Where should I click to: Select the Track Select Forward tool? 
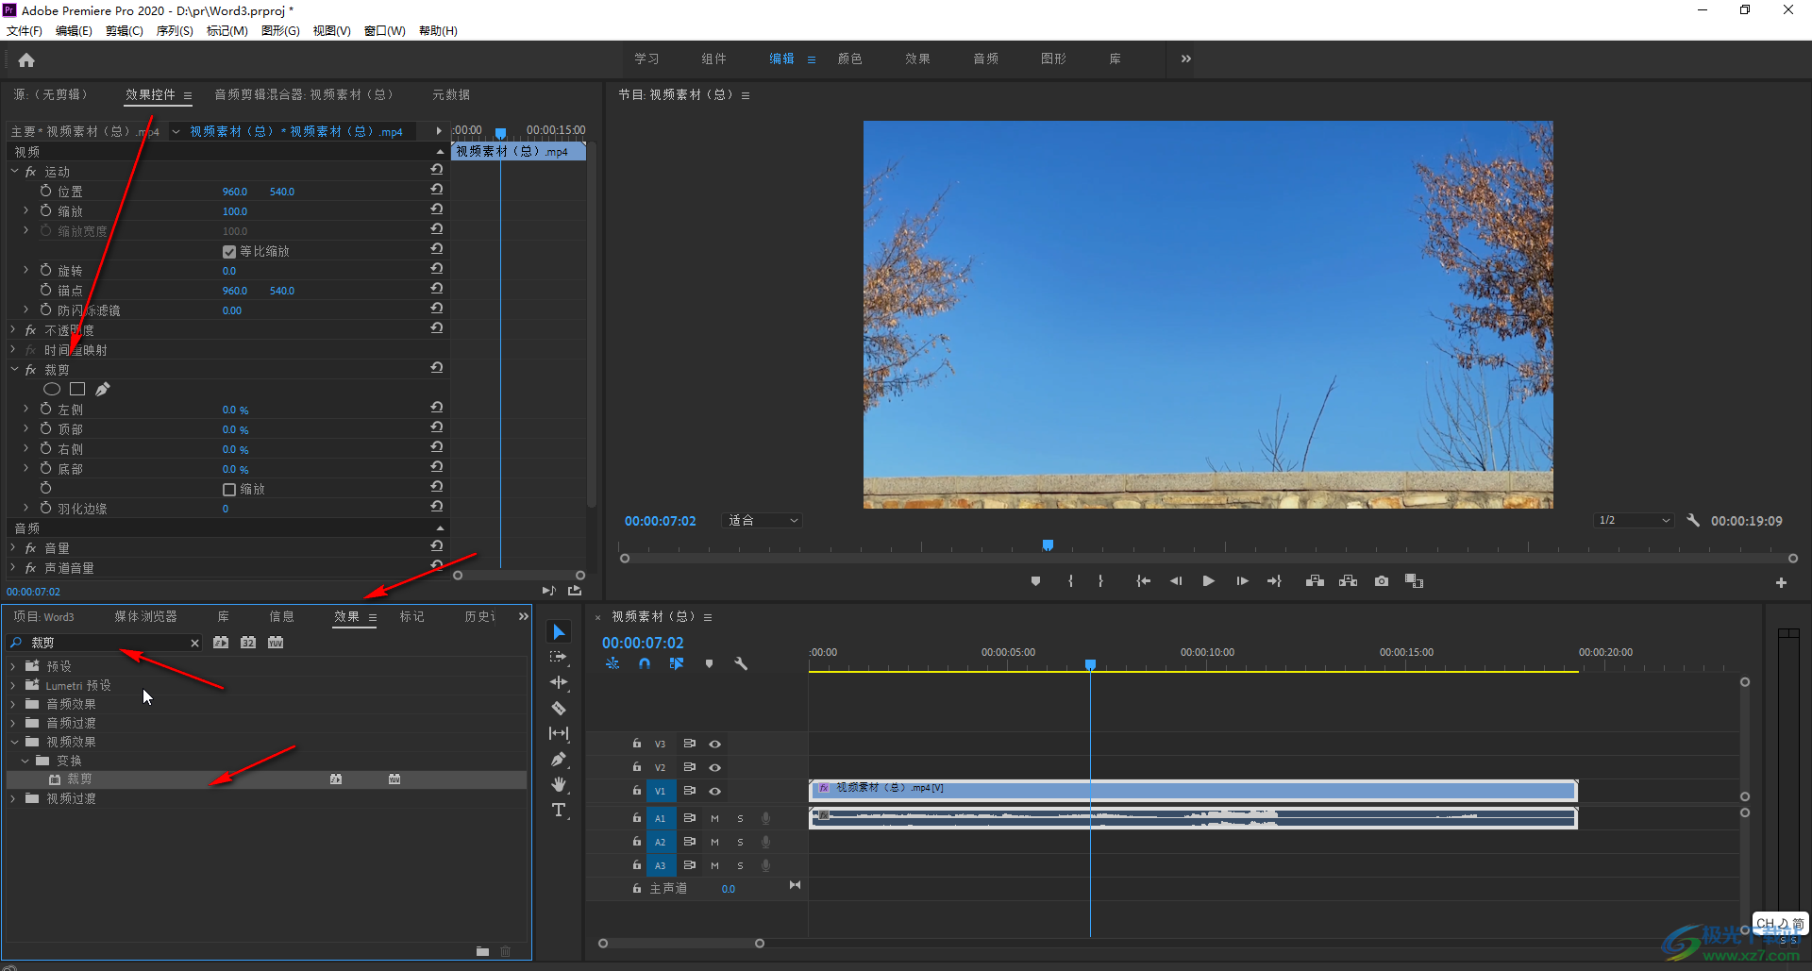(x=559, y=657)
